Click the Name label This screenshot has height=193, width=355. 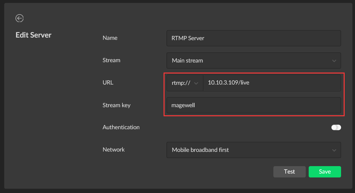tap(110, 38)
